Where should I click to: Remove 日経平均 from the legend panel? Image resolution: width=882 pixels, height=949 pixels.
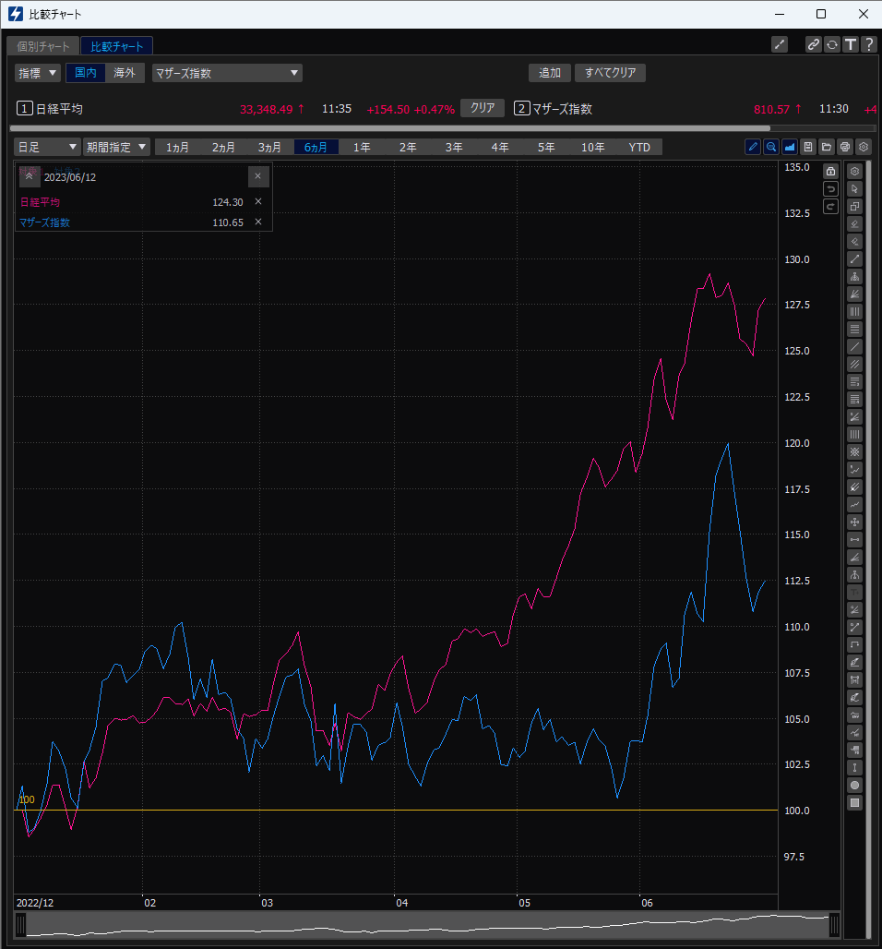click(x=258, y=201)
